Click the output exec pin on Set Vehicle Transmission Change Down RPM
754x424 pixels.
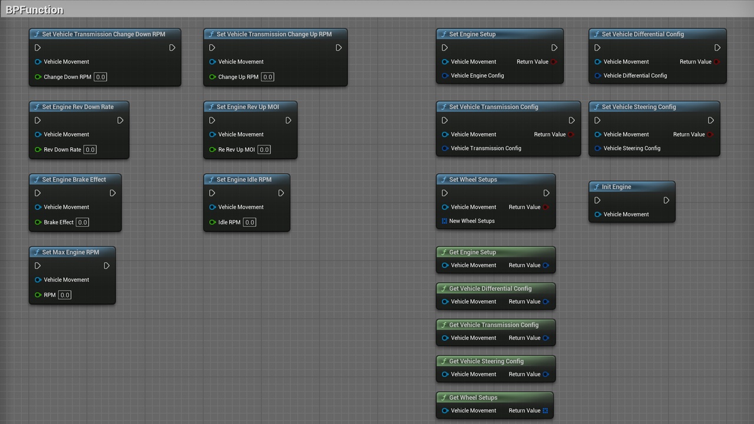pos(172,48)
